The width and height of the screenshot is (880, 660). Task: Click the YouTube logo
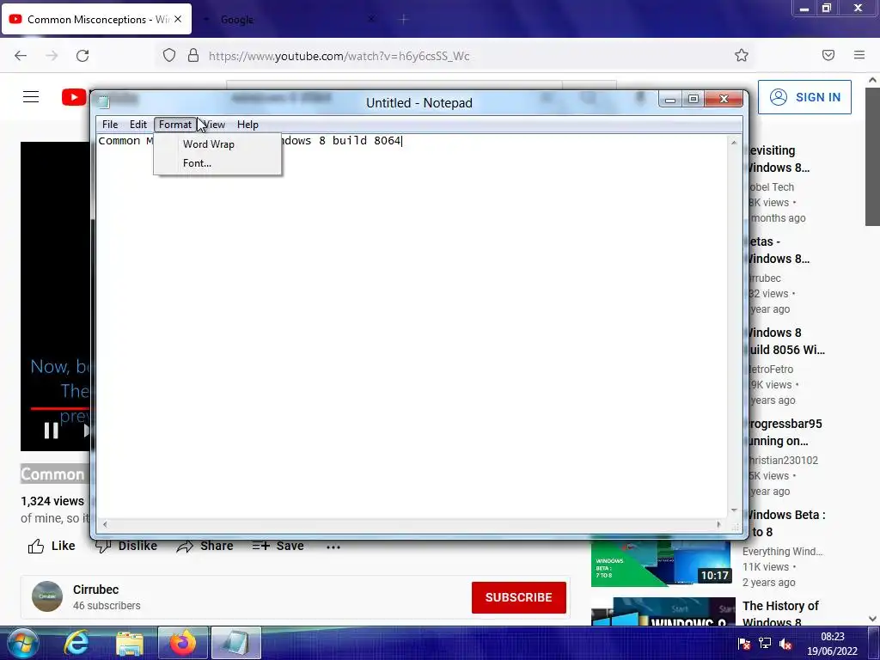pyautogui.click(x=76, y=97)
